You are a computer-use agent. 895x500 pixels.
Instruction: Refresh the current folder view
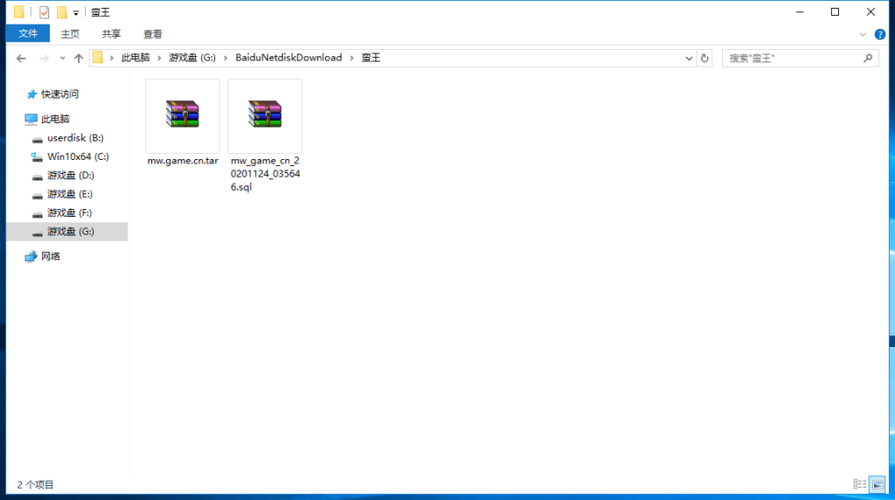pyautogui.click(x=704, y=59)
